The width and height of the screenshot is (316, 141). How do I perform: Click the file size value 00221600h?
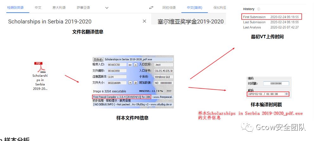117,83
